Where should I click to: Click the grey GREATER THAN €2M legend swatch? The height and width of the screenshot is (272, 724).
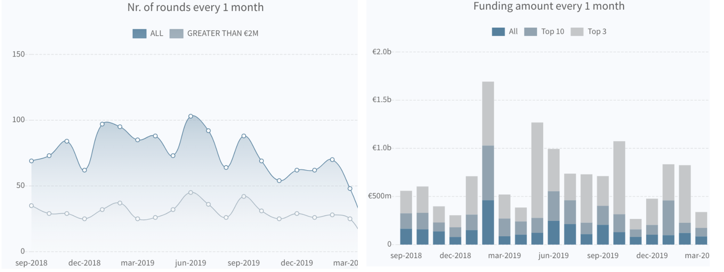(x=176, y=33)
